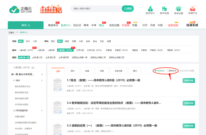The width and height of the screenshot is (206, 135).
Task: Open 集合及其表示方法 tree item
Action: tap(22, 86)
